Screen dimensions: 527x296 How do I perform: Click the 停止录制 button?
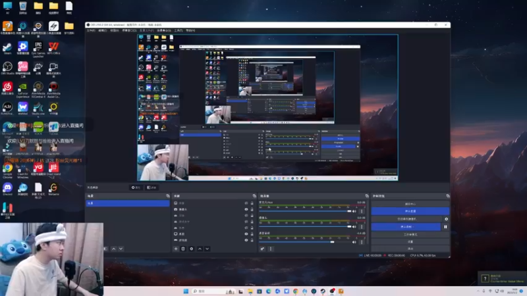point(406,227)
